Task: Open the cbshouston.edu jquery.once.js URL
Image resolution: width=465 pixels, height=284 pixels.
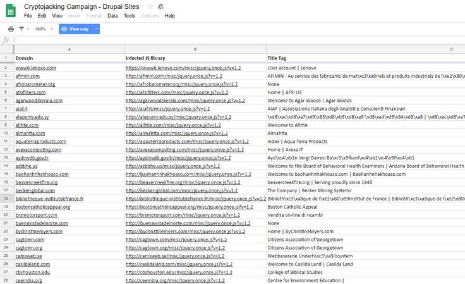Action: pyautogui.click(x=179, y=272)
